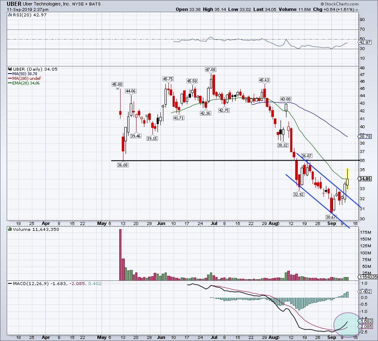Screen dimensions: 378x341
Task: Click the RSI(20) 42.97 panel label
Action: 29,15
